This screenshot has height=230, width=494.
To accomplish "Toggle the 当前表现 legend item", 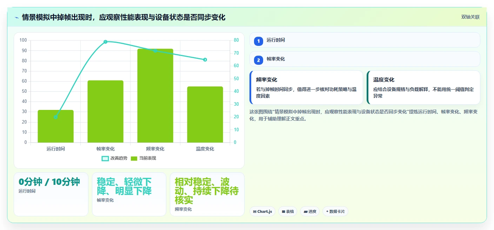I will [143, 158].
